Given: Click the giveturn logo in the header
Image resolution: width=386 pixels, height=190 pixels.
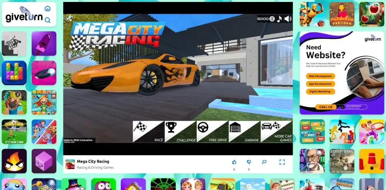Looking at the screenshot, I should [x=24, y=14].
